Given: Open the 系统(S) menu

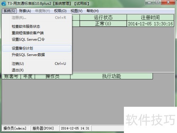Looking at the screenshot, I should pos(9,11).
